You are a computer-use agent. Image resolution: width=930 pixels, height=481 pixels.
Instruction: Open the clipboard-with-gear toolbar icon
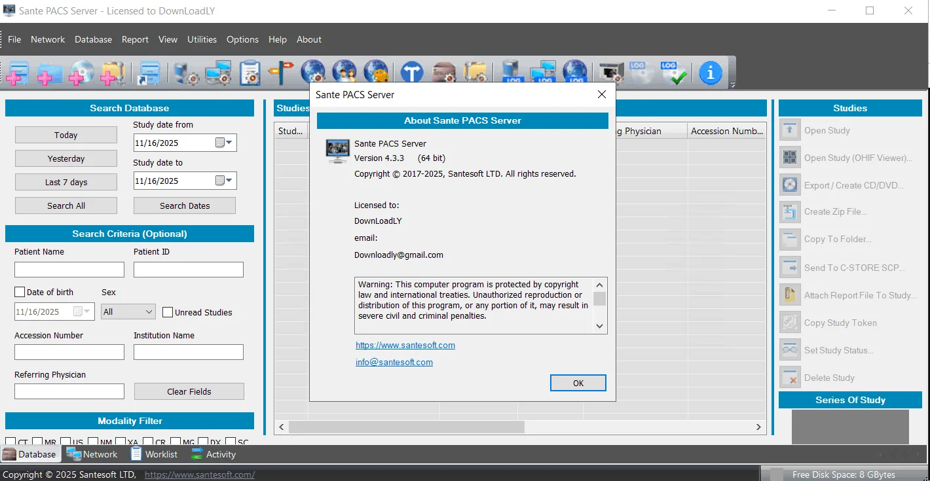tap(250, 72)
